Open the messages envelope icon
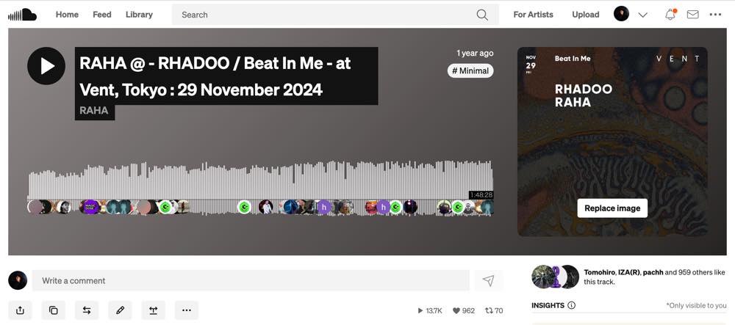This screenshot has width=735, height=325. [693, 15]
